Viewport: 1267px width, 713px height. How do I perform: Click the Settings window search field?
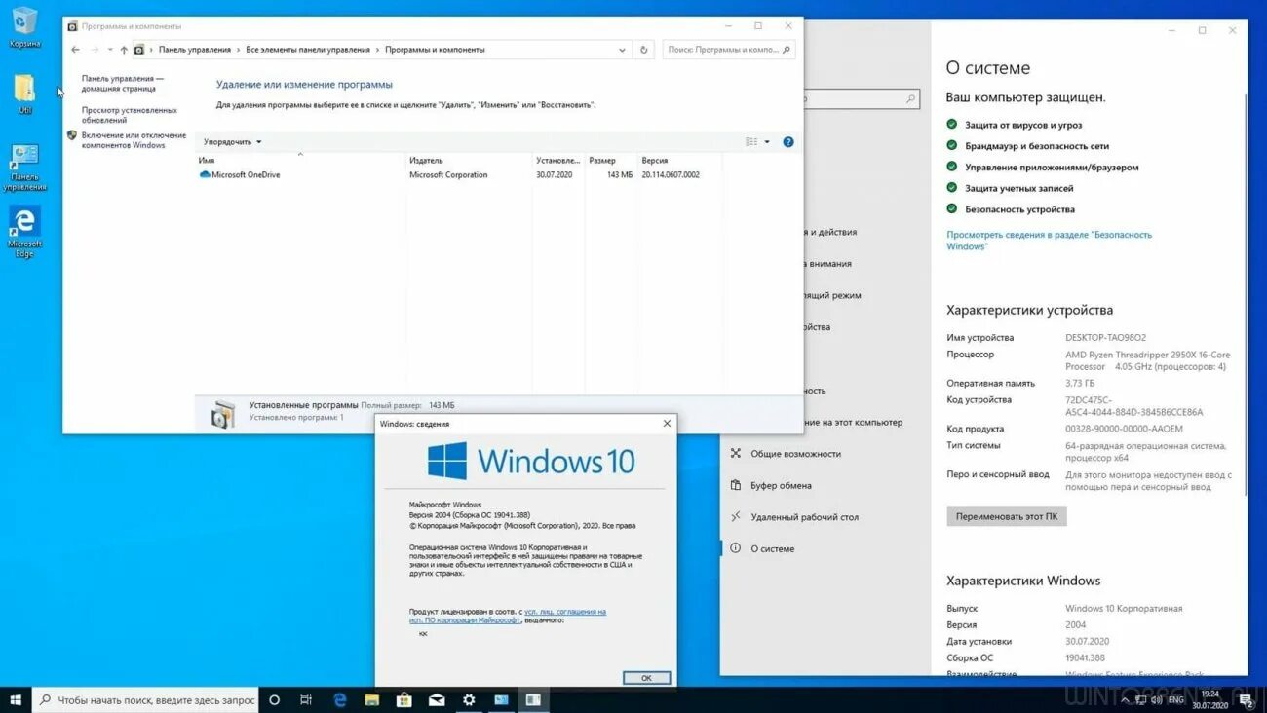coord(861,99)
